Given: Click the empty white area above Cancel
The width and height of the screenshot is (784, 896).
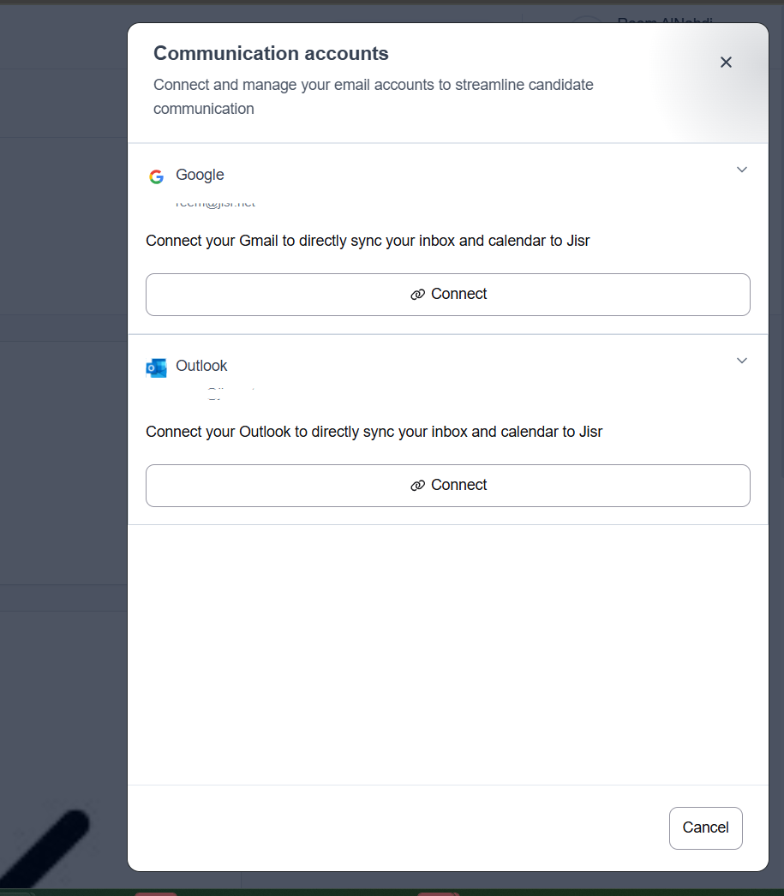Looking at the screenshot, I should tap(447, 651).
